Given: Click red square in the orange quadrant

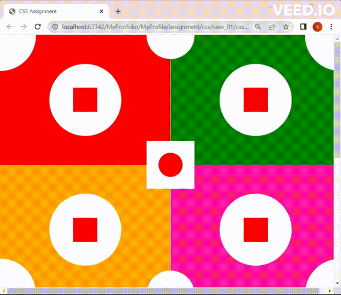Looking at the screenshot, I should (x=85, y=229).
